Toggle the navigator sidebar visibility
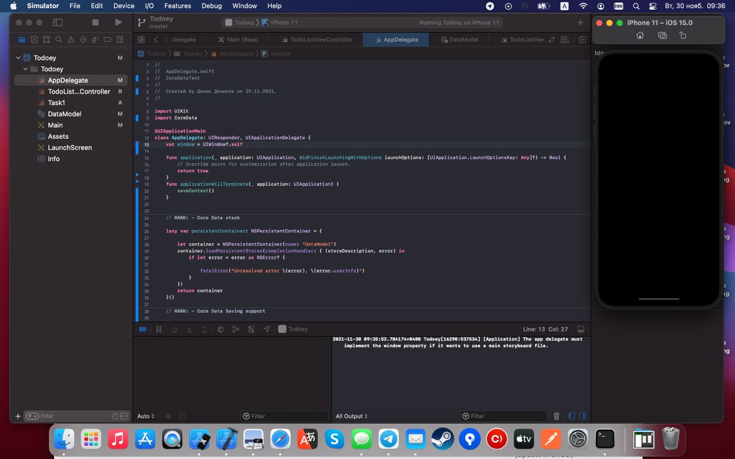Screen dimensions: 735x459 [x=57, y=22]
